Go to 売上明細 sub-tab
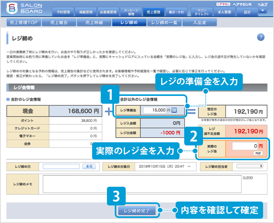This screenshot has height=223, width=274. coord(94,23)
